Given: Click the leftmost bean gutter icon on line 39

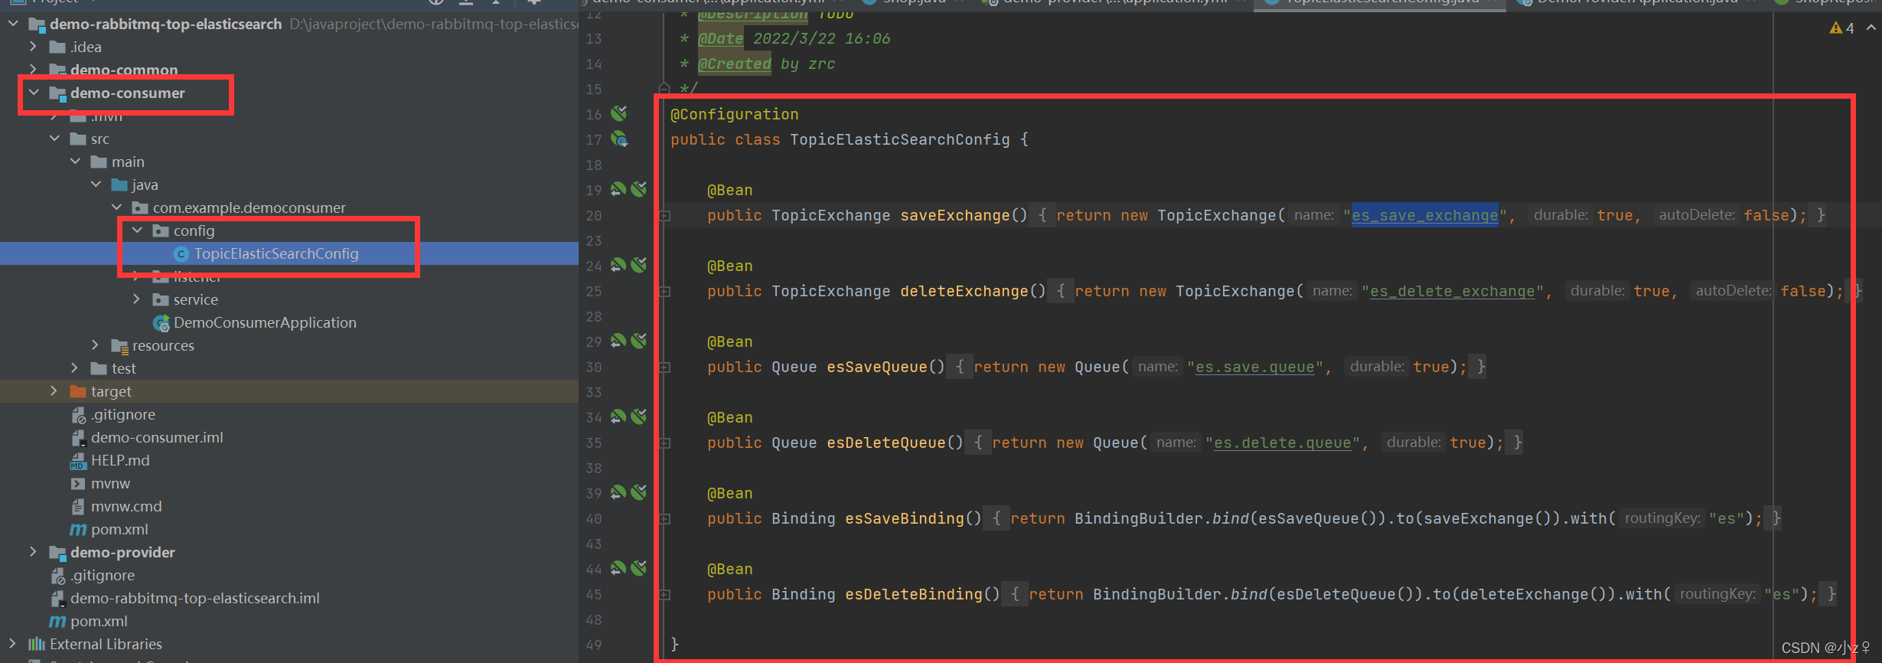Looking at the screenshot, I should click(x=618, y=492).
